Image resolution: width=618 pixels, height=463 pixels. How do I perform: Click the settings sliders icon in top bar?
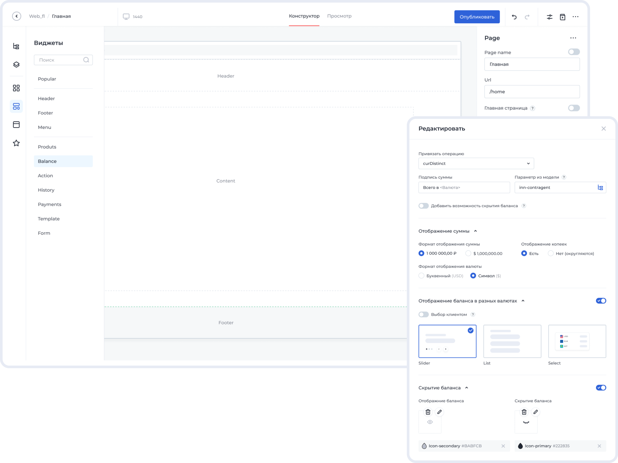549,17
